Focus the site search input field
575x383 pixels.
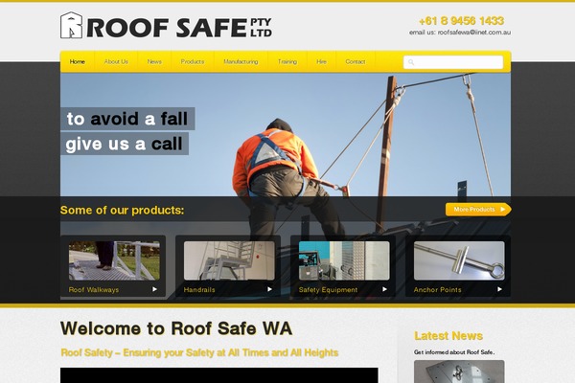point(453,62)
